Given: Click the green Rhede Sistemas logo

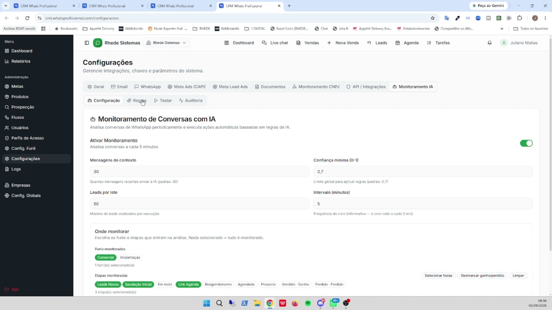Looking at the screenshot, I should (97, 43).
